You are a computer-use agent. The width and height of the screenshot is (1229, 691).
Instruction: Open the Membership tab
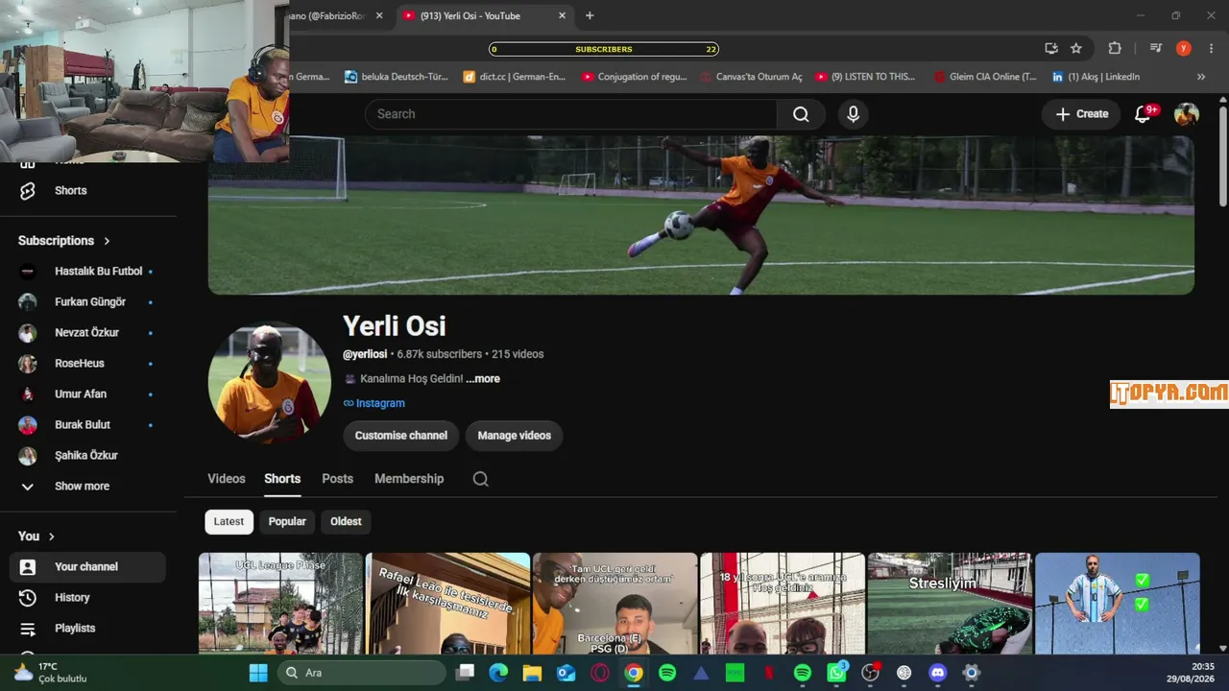[x=409, y=479]
